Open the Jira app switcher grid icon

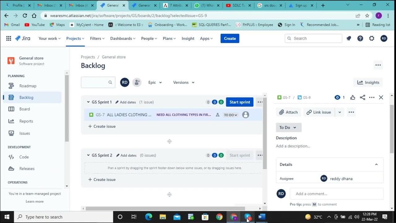point(9,38)
